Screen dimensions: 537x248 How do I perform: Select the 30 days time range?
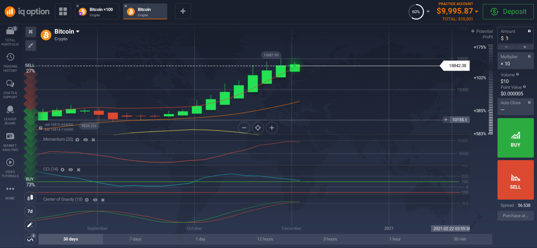[x=71, y=239]
